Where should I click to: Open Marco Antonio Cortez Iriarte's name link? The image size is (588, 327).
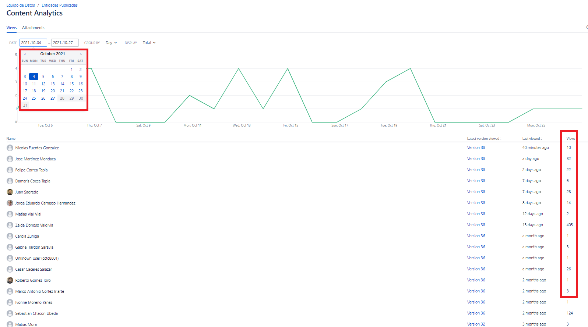(40, 291)
